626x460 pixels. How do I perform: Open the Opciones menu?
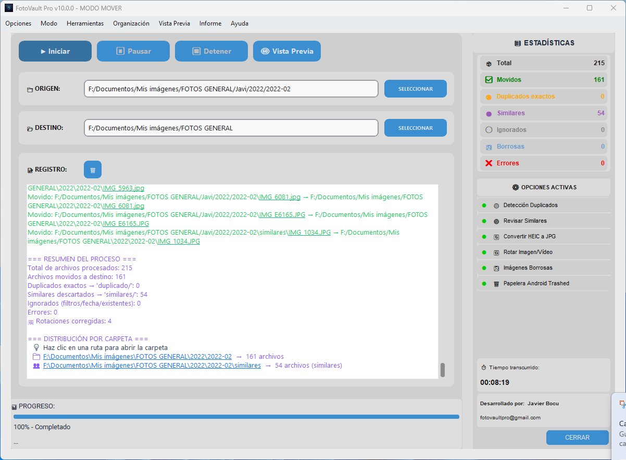point(18,23)
